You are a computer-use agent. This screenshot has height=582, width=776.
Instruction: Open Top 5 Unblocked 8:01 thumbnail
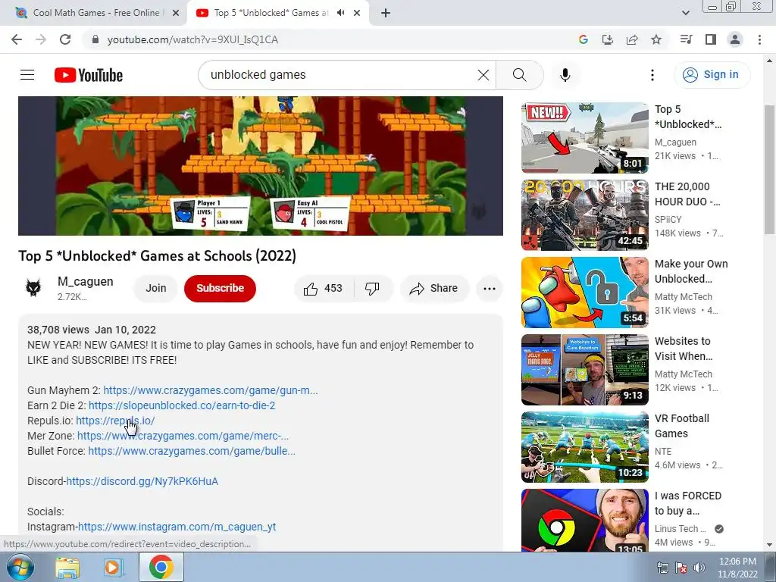(x=584, y=138)
